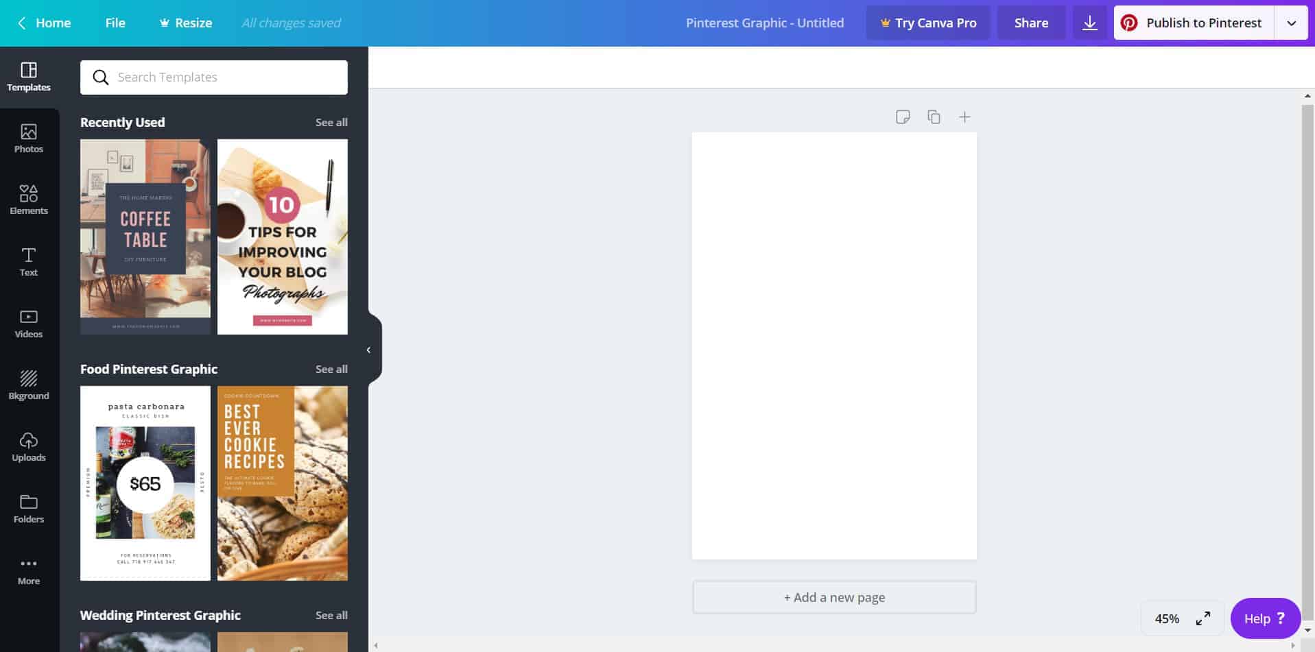Select the 10 Tips blog photographs template

click(x=283, y=237)
